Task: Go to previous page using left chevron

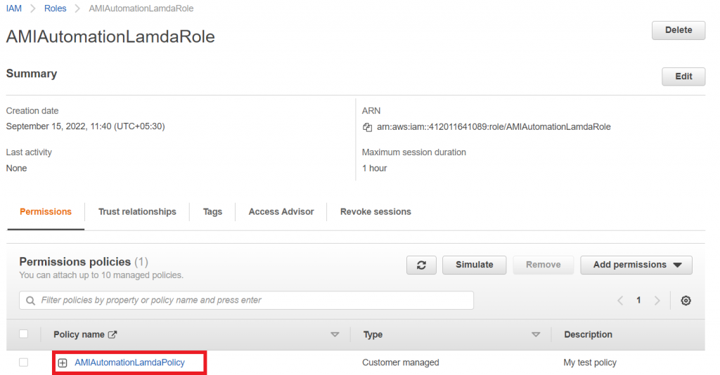Action: tap(620, 301)
